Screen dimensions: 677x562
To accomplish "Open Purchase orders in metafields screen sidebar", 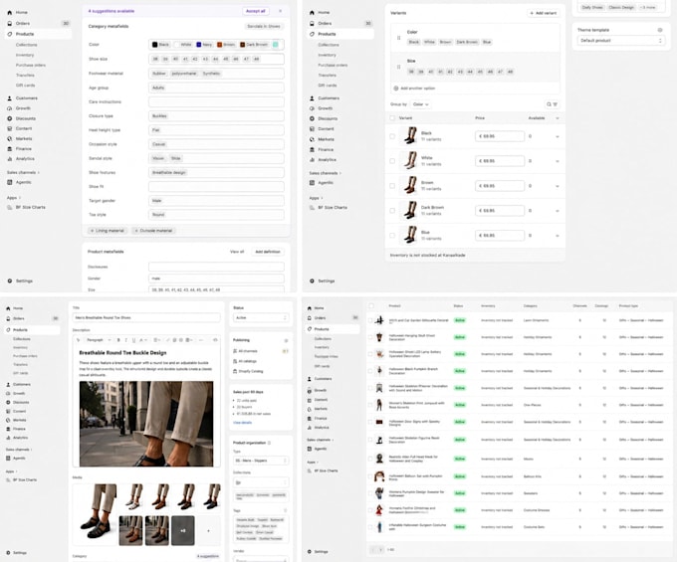I will pyautogui.click(x=31, y=65).
